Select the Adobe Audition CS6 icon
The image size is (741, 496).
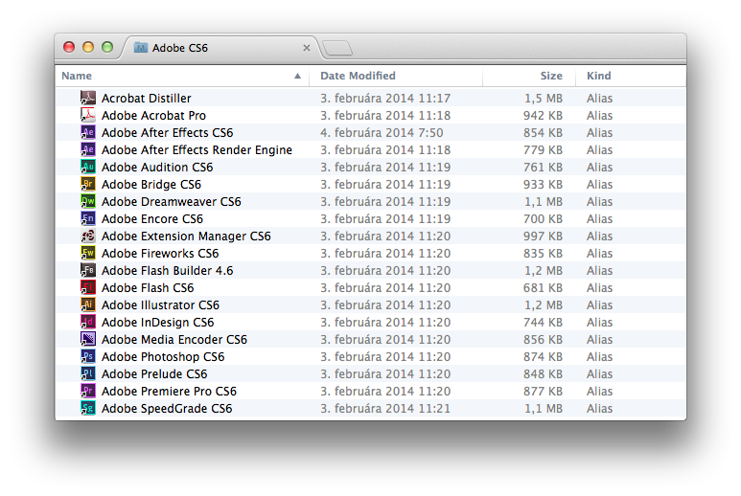click(88, 167)
